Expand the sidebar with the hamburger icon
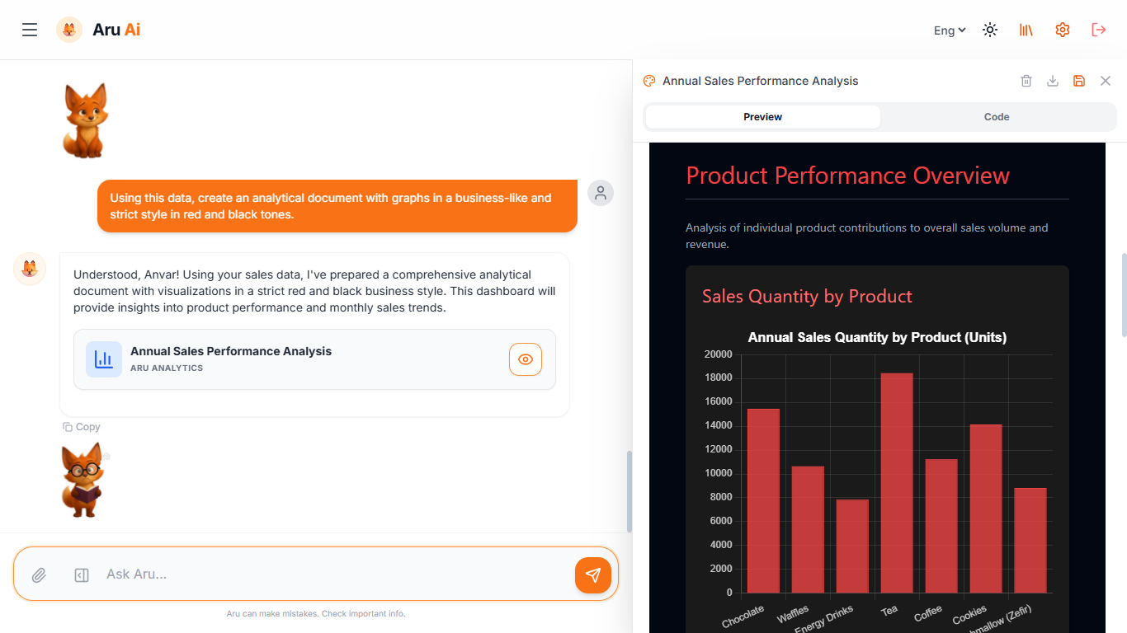The width and height of the screenshot is (1127, 633). click(x=30, y=30)
